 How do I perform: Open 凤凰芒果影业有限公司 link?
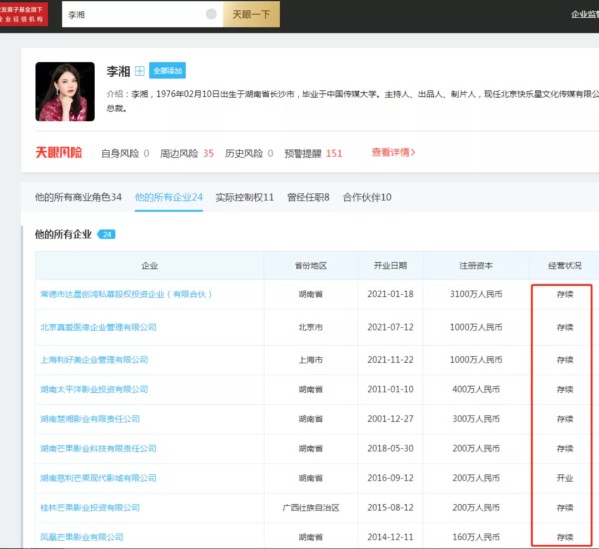[82, 537]
